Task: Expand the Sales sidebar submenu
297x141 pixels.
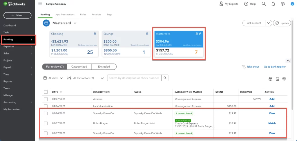Action: 31,53
